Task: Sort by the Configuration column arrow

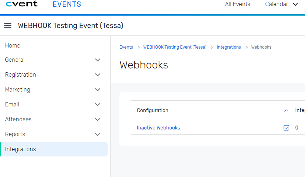Action: coord(286,111)
